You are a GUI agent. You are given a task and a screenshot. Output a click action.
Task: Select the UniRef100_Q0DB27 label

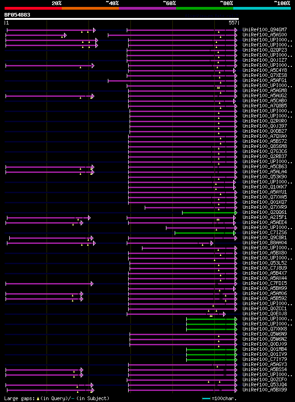point(265,131)
